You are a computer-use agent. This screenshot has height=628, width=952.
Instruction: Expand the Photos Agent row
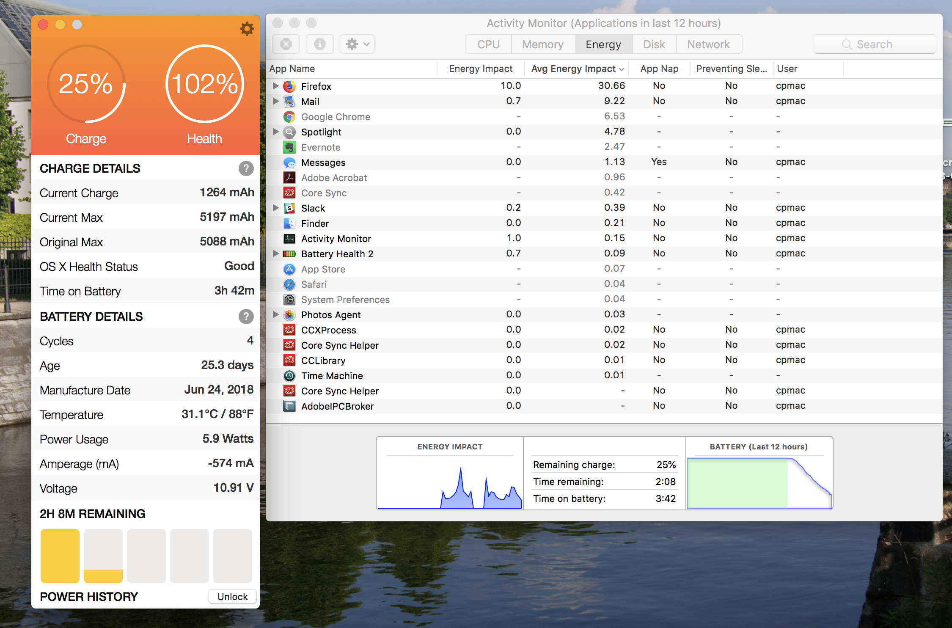[x=275, y=314]
